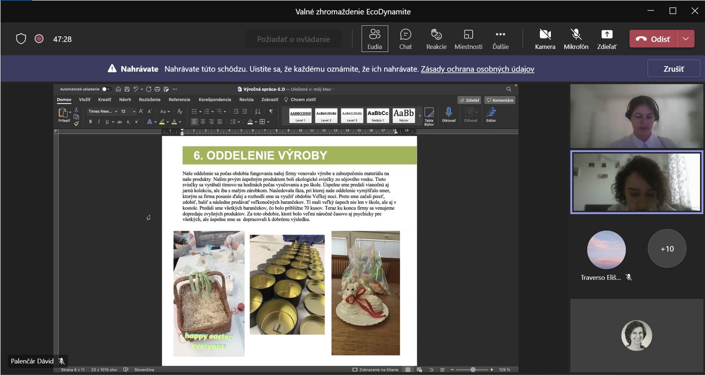Click Zobrazenie na čítanie view button
The width and height of the screenshot is (705, 375).
(375, 370)
